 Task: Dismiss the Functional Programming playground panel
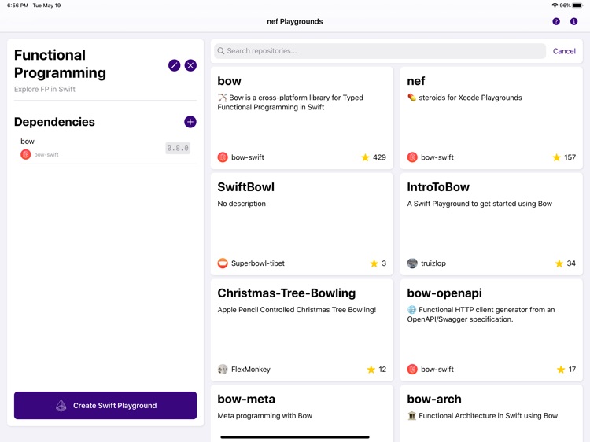pos(190,65)
